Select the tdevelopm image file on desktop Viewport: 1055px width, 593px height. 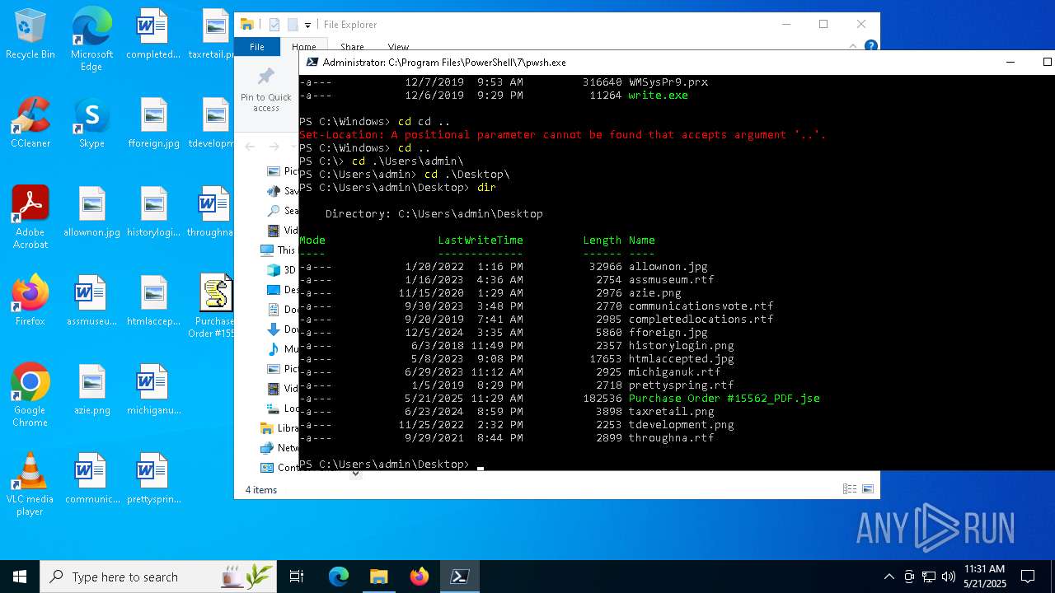tap(213, 123)
